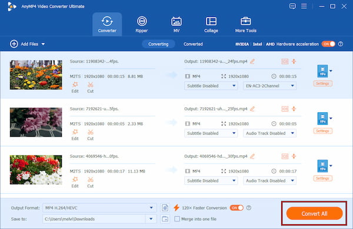Image resolution: width=353 pixels, height=229 pixels.
Task: Rename output 11908342 with pencil icon
Action: click(x=252, y=61)
